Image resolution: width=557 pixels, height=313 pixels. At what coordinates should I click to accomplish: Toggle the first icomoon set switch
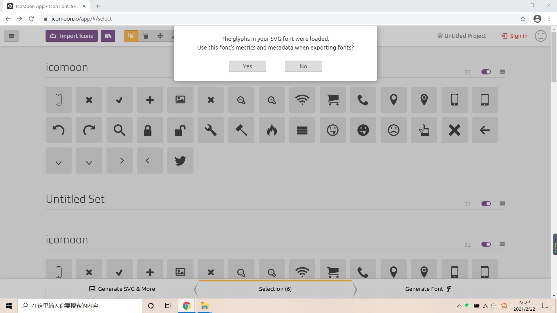486,72
